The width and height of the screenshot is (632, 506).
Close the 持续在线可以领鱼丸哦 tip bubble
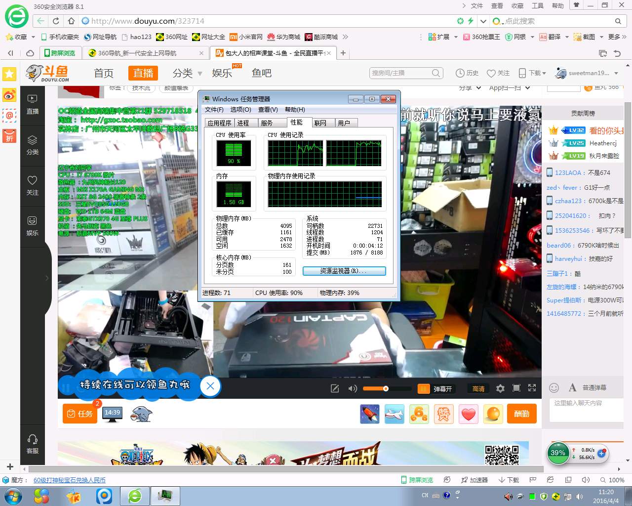(x=210, y=386)
